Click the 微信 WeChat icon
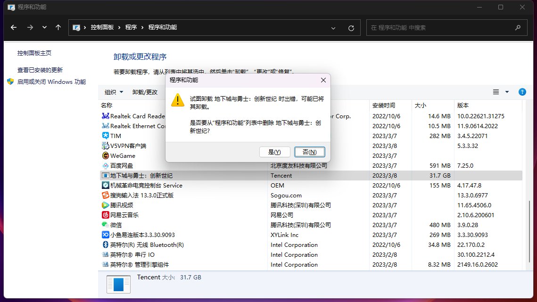 (106, 225)
